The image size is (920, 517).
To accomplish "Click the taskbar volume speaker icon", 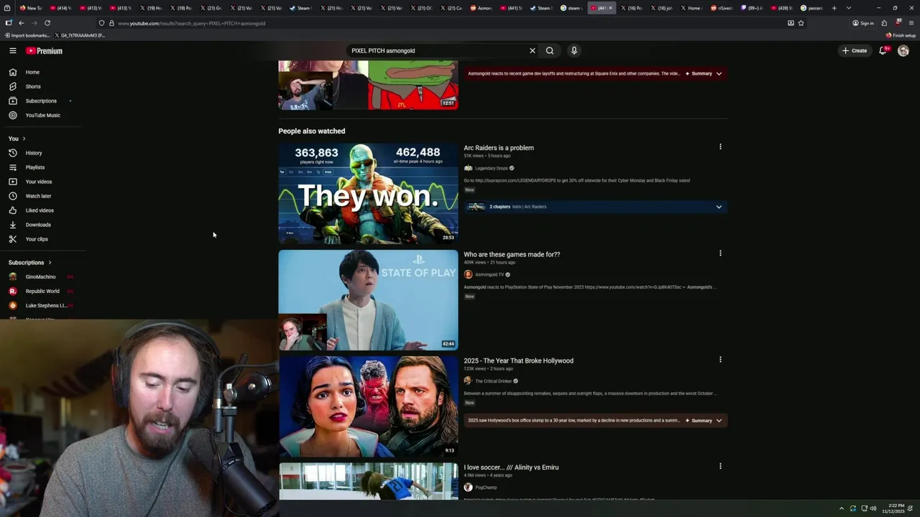I will click(873, 508).
